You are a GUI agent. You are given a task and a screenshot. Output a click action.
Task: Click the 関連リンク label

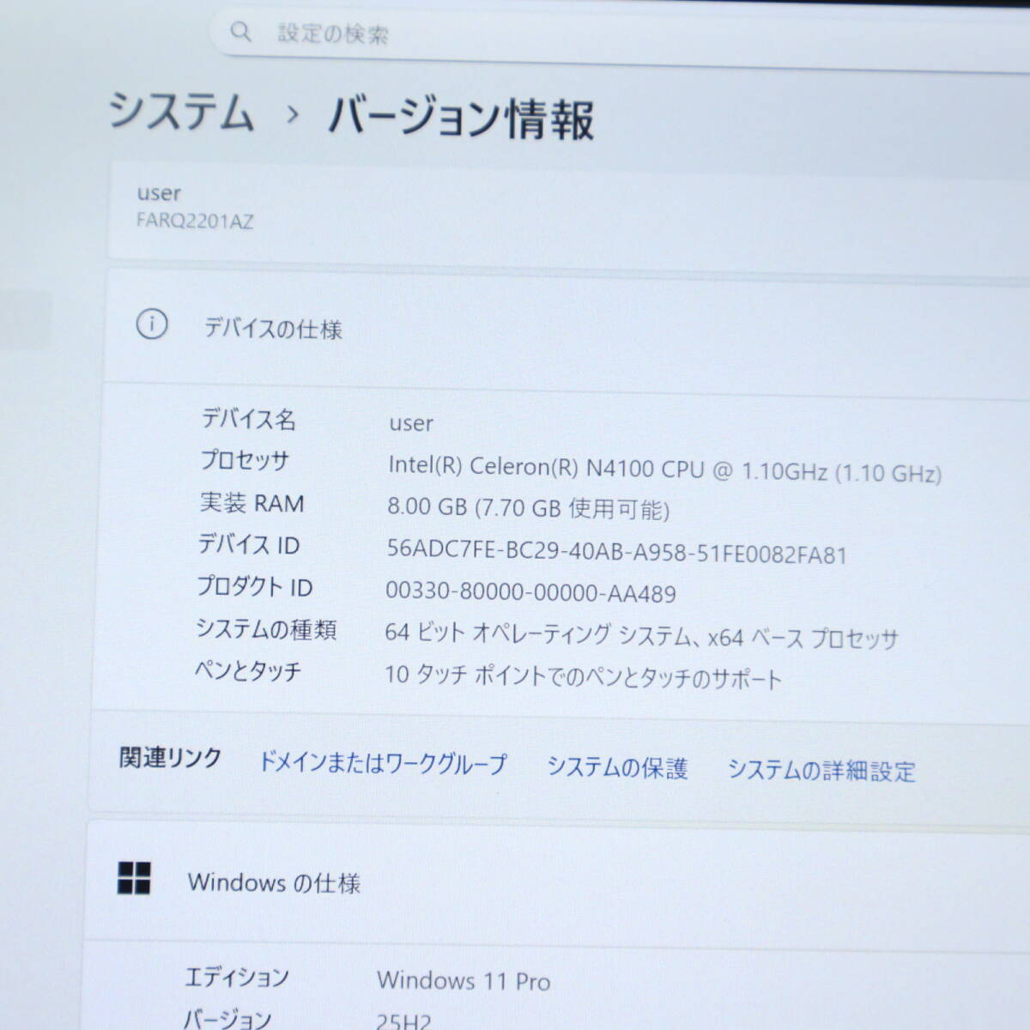(x=170, y=758)
